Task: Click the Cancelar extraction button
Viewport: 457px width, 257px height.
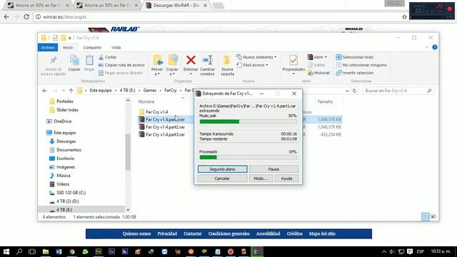Action: (x=222, y=178)
